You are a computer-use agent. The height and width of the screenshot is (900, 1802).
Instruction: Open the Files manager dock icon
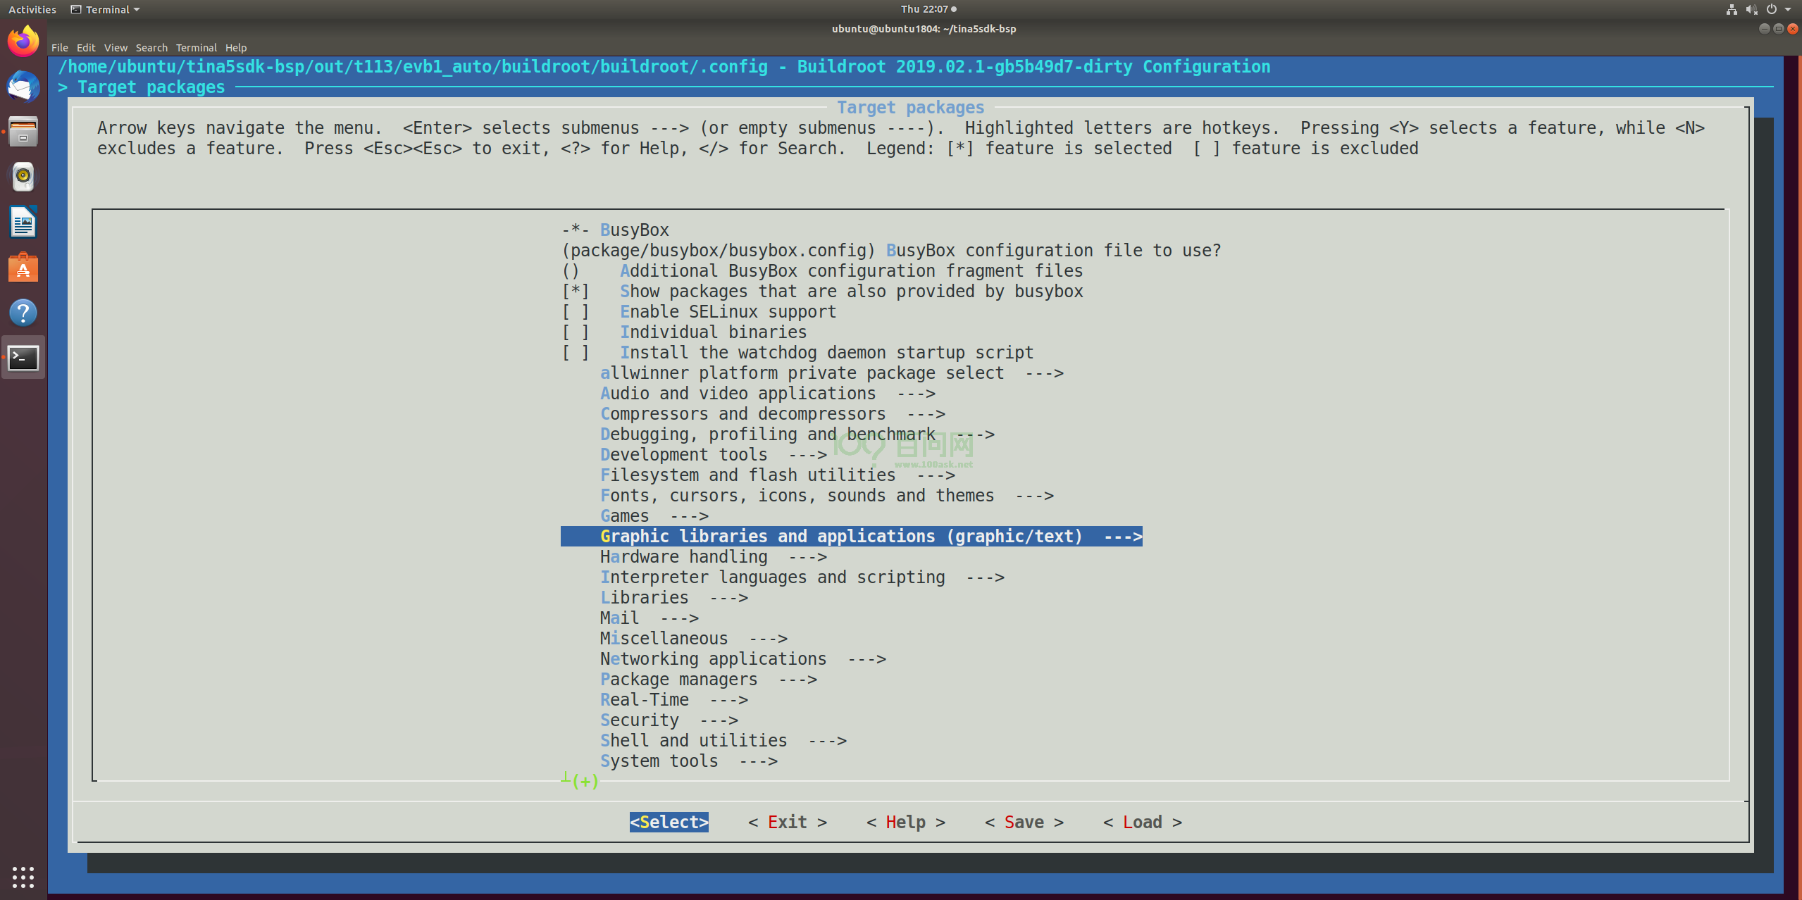23,132
